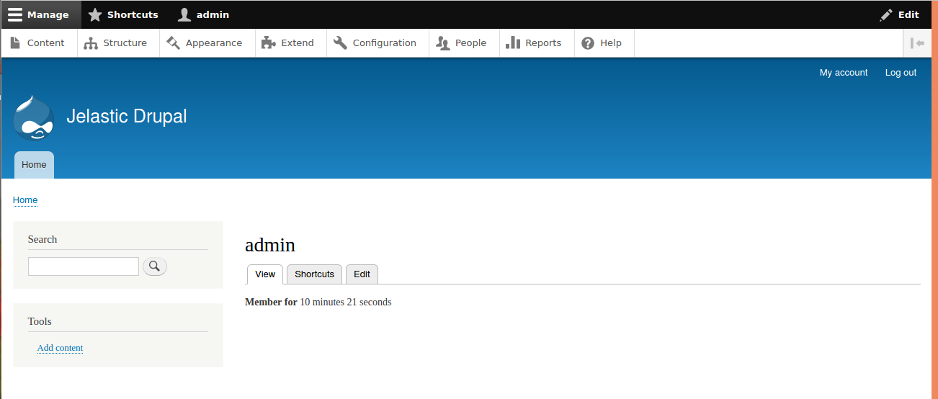Open Extend via the puzzle piece icon

point(269,43)
